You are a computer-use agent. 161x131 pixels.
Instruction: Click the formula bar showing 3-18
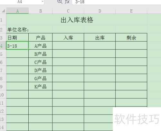[x=117, y=2]
